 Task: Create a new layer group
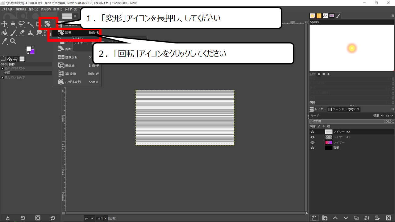point(325,218)
